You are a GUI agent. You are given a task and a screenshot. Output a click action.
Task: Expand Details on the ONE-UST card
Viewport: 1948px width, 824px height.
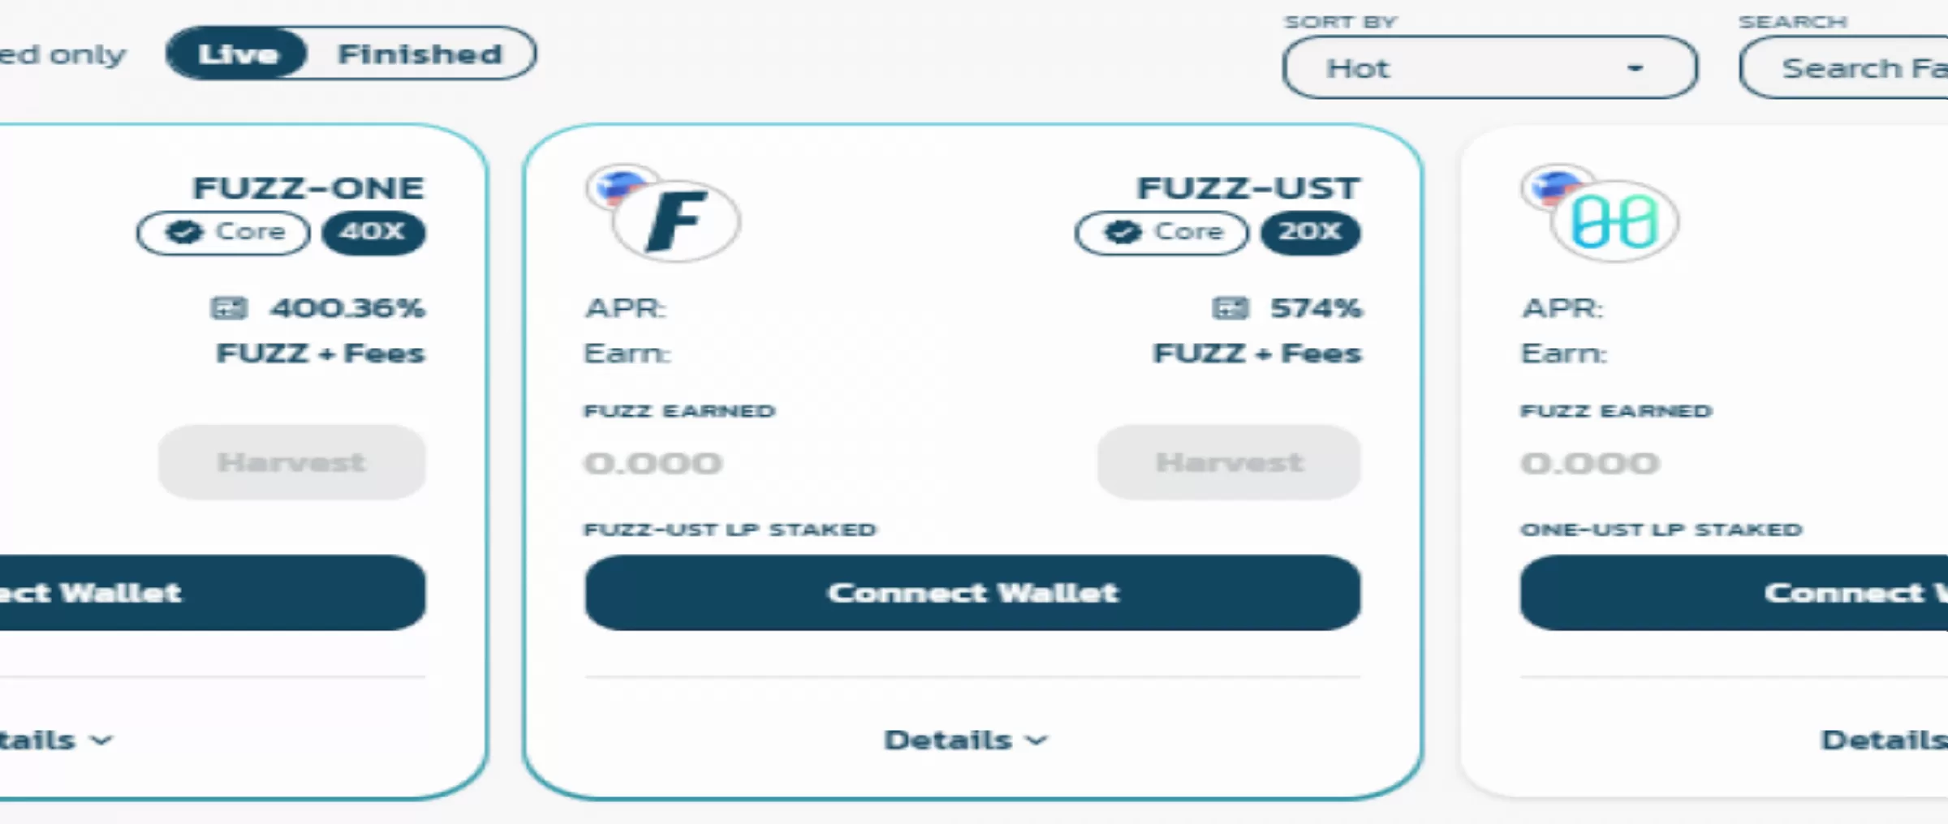coord(1884,740)
